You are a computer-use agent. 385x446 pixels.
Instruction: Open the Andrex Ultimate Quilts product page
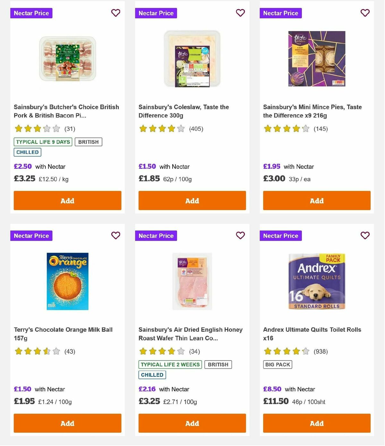(312, 334)
